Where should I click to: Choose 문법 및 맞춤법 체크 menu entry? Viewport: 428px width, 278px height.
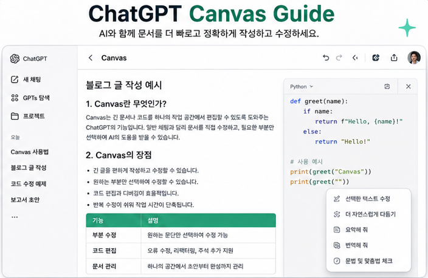[368, 261]
